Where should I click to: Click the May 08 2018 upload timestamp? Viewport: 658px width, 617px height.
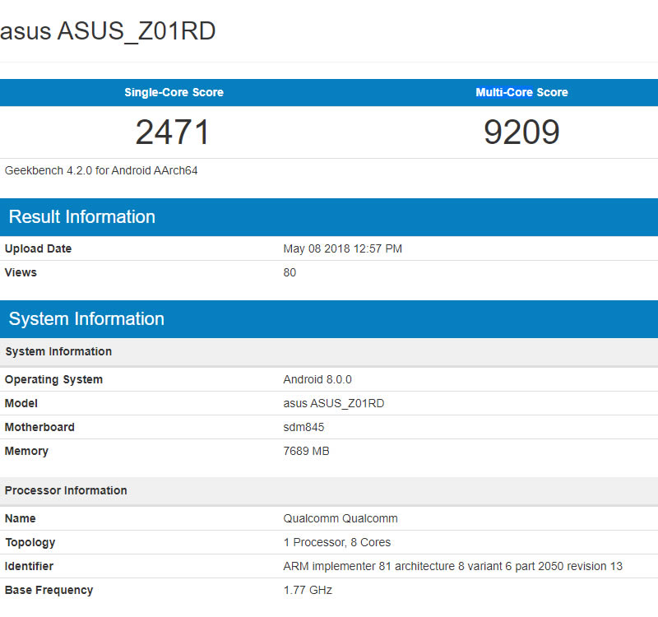[x=342, y=248]
